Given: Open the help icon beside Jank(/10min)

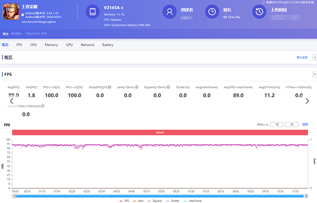Looking at the screenshot, I should click(x=137, y=87).
